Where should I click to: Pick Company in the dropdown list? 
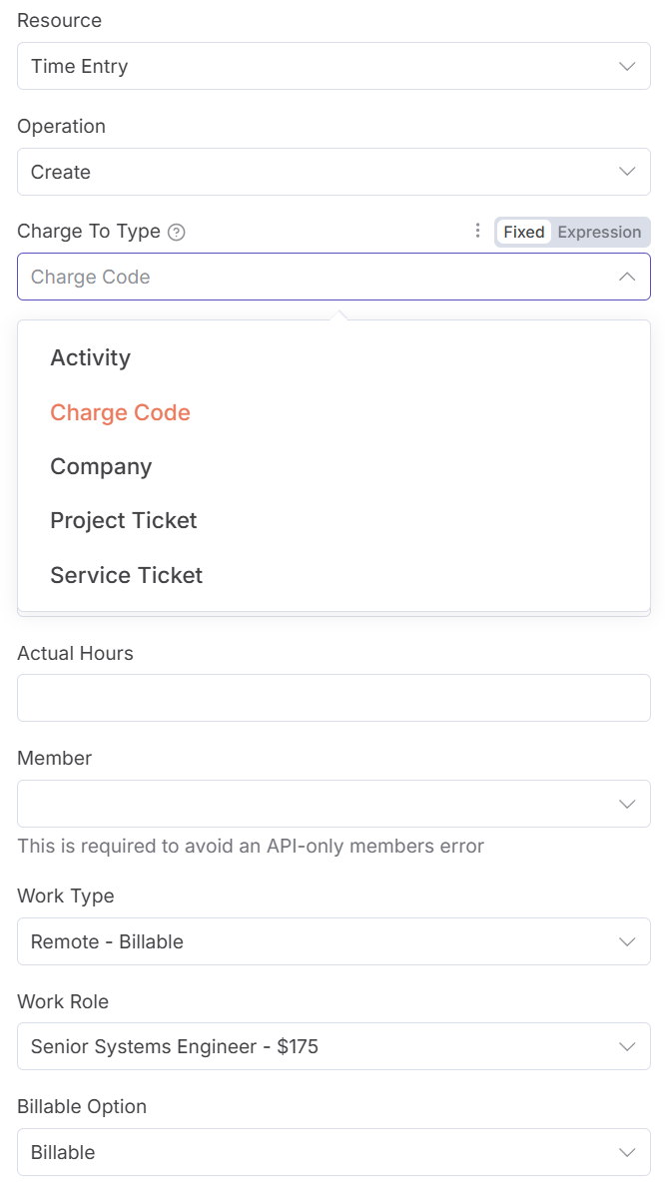(x=101, y=467)
